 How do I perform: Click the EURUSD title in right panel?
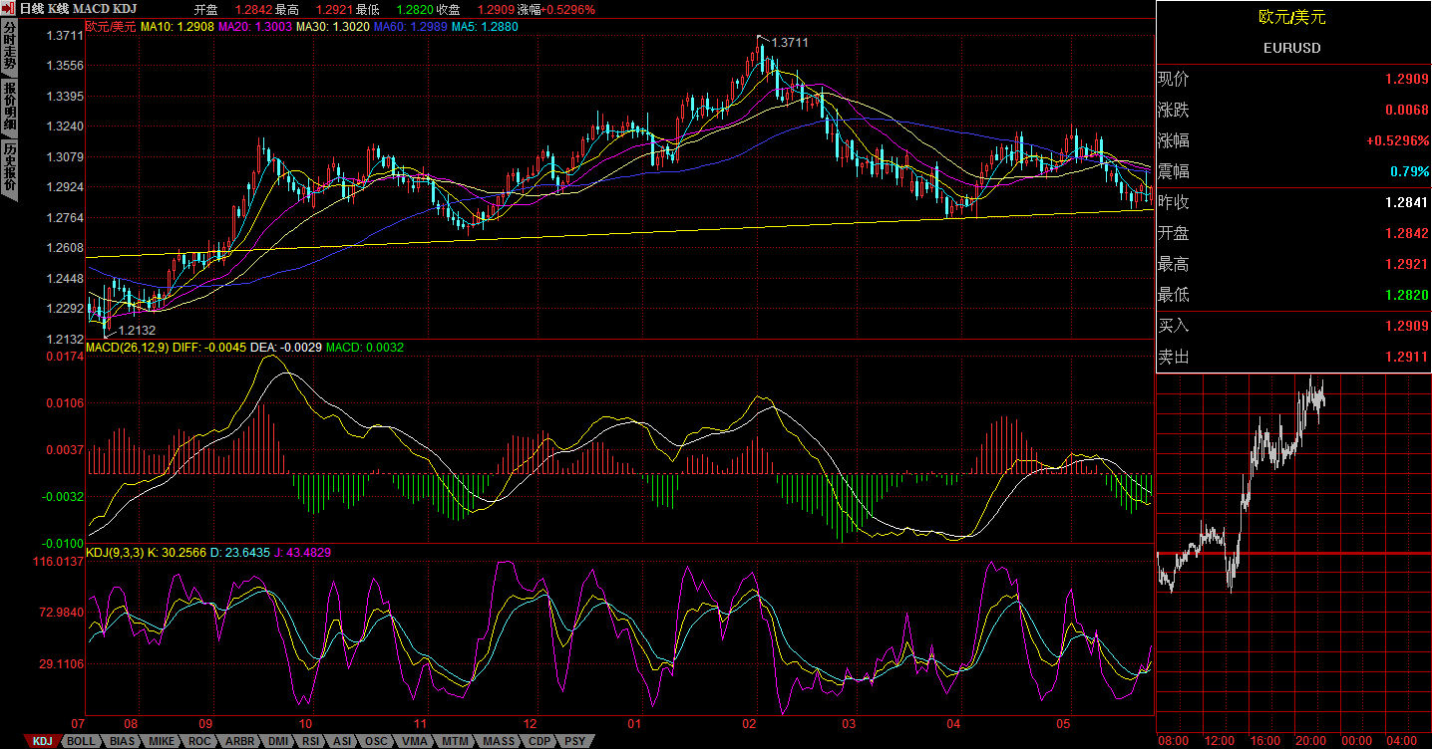pyautogui.click(x=1291, y=47)
